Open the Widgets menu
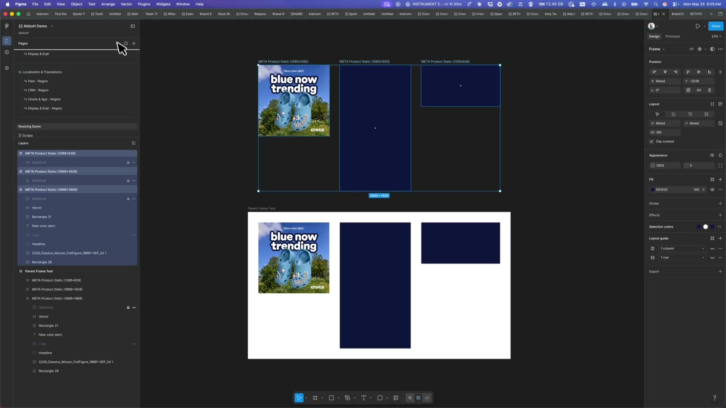This screenshot has height=408, width=726. pyautogui.click(x=163, y=4)
